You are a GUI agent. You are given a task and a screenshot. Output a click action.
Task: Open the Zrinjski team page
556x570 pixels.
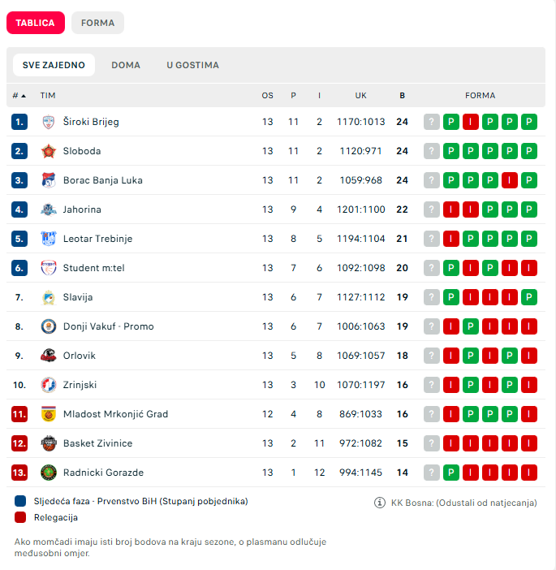[80, 385]
